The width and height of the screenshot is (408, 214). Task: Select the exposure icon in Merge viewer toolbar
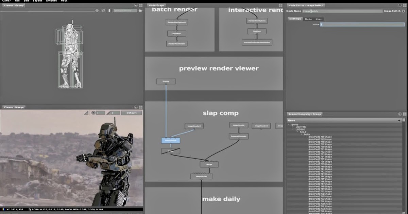point(93,112)
